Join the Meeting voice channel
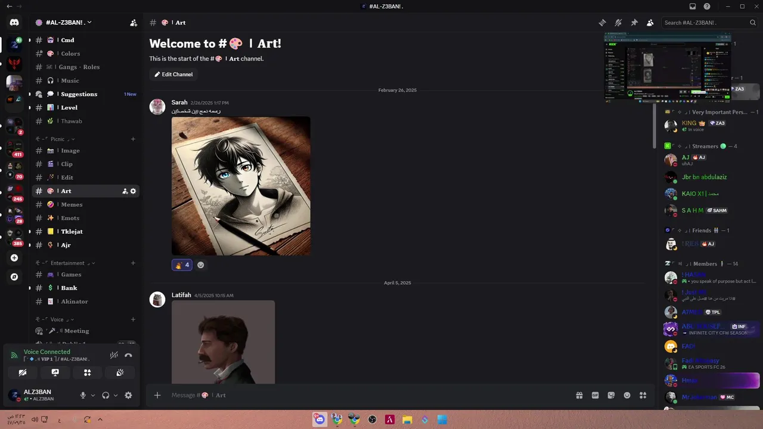Viewport: 763px width, 429px height. (x=85, y=331)
